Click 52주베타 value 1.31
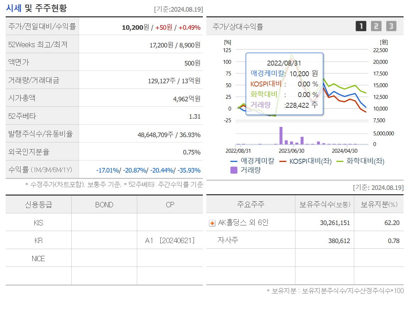The image size is (411, 309). 195,117
